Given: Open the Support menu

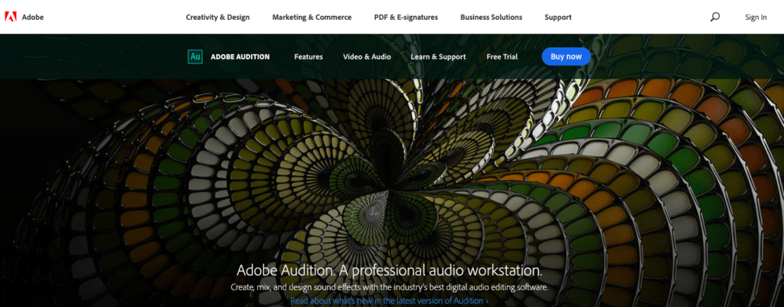Looking at the screenshot, I should click(558, 17).
